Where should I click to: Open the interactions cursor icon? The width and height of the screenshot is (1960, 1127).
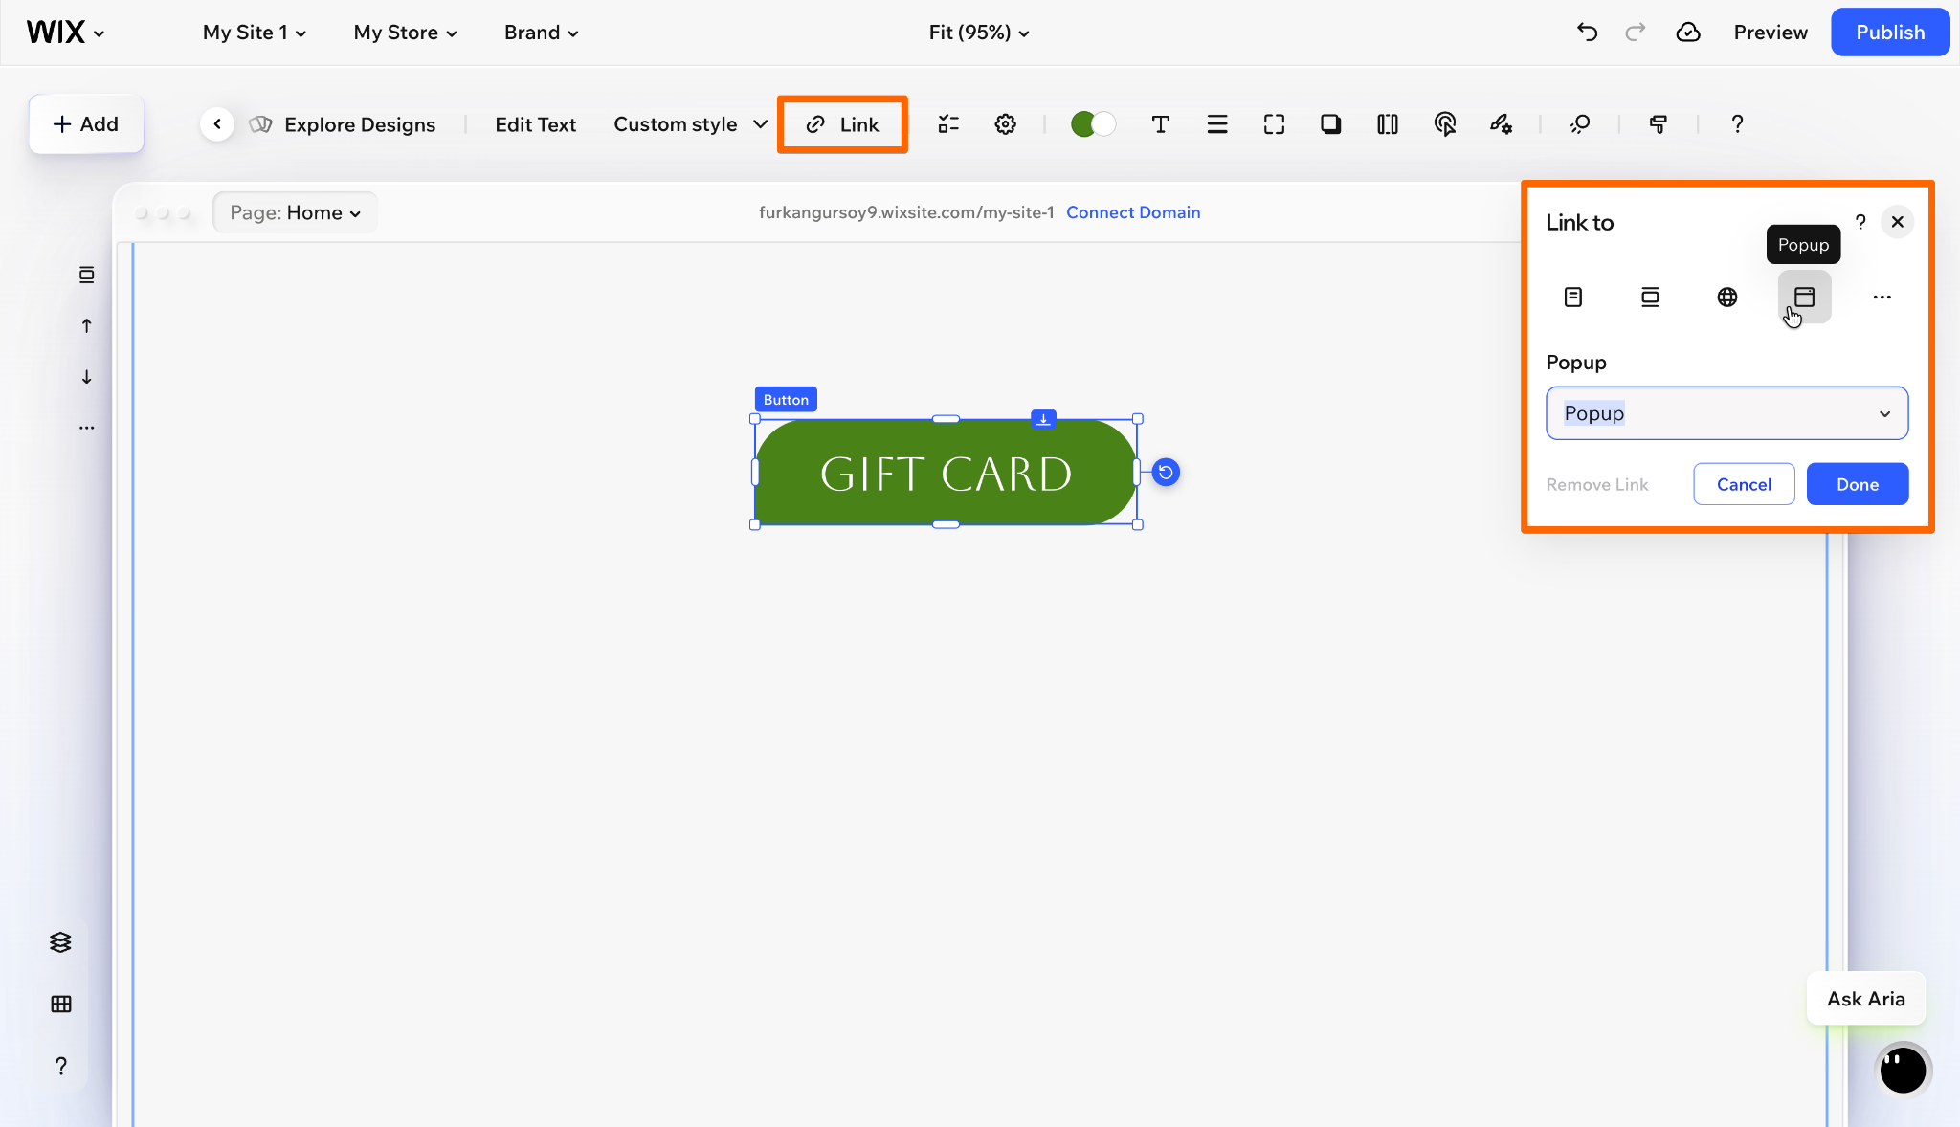[x=1444, y=124]
